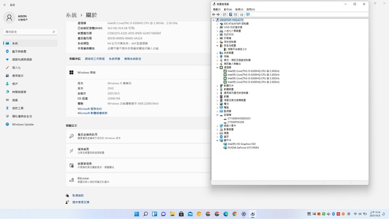
Task: Open the 檢視(V) menu in Device Manager
Action: pyautogui.click(x=239, y=9)
